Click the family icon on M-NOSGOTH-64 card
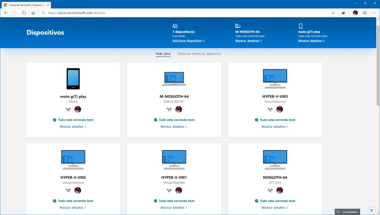The width and height of the screenshot is (380, 215). click(169, 109)
